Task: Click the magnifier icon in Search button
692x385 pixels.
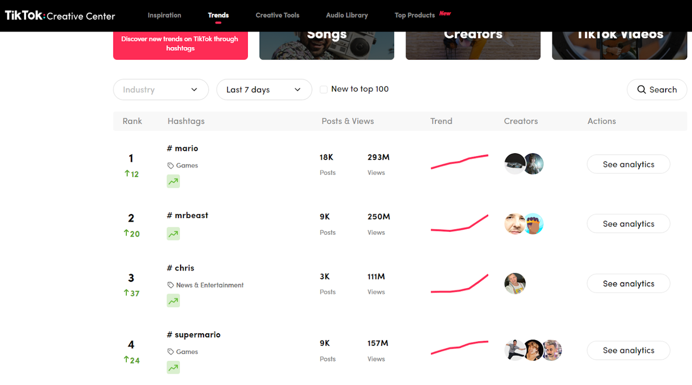Action: click(641, 90)
